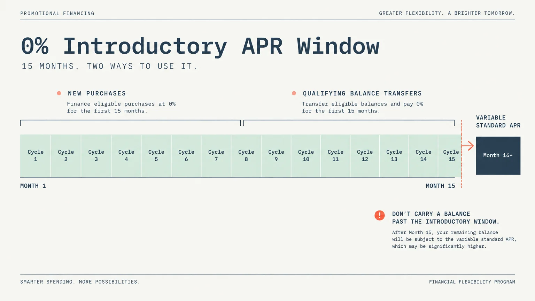535x301 pixels.
Task: Select the "NEW PURCHASES" heading
Action: 97,93
